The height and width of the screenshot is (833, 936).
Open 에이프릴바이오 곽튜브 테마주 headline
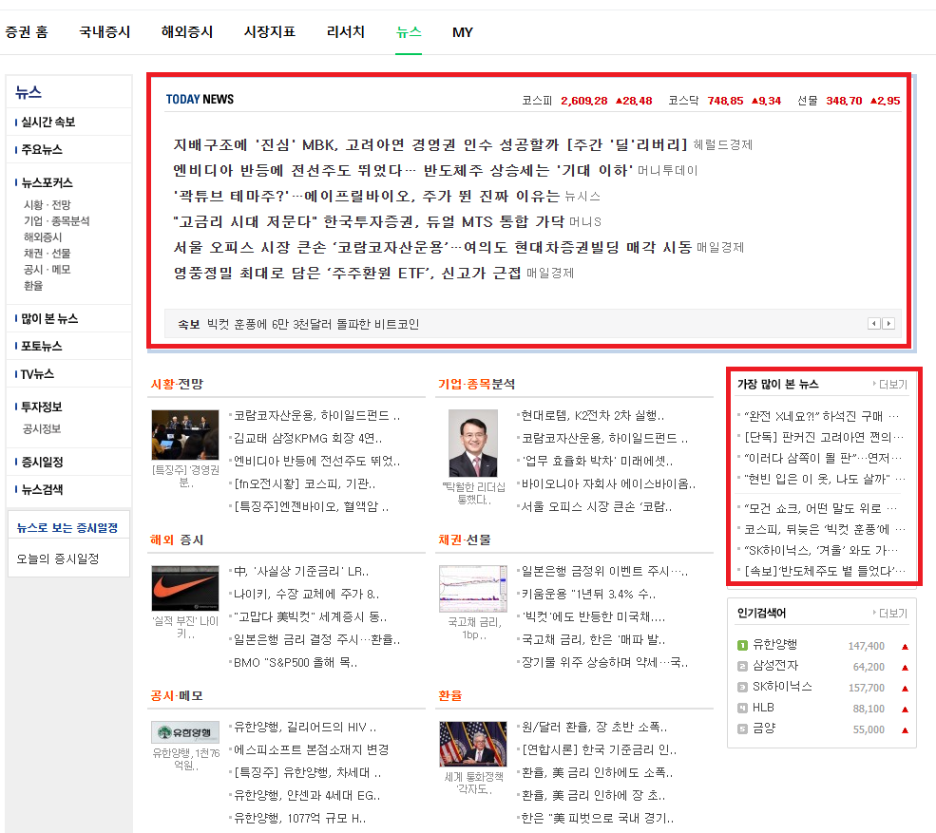367,196
